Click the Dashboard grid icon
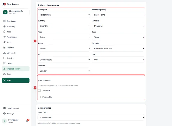This screenshot has width=172, height=126. [4, 21]
